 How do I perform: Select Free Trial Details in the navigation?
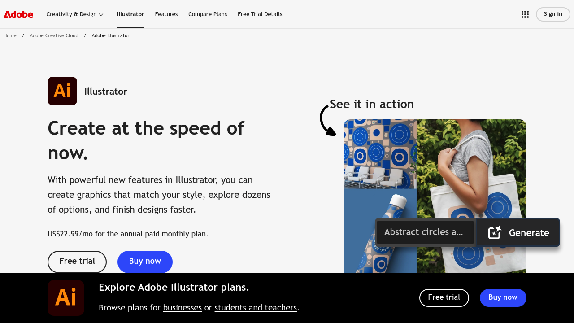click(260, 14)
